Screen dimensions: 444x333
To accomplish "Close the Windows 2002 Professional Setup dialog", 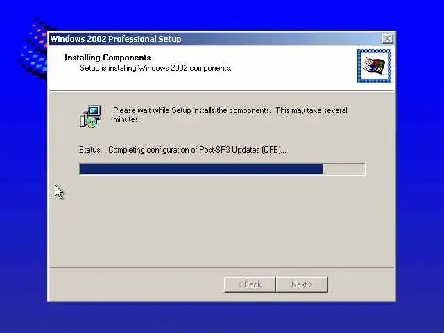I will click(387, 39).
